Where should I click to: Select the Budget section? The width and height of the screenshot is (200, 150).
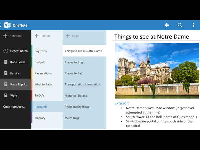coord(39,62)
